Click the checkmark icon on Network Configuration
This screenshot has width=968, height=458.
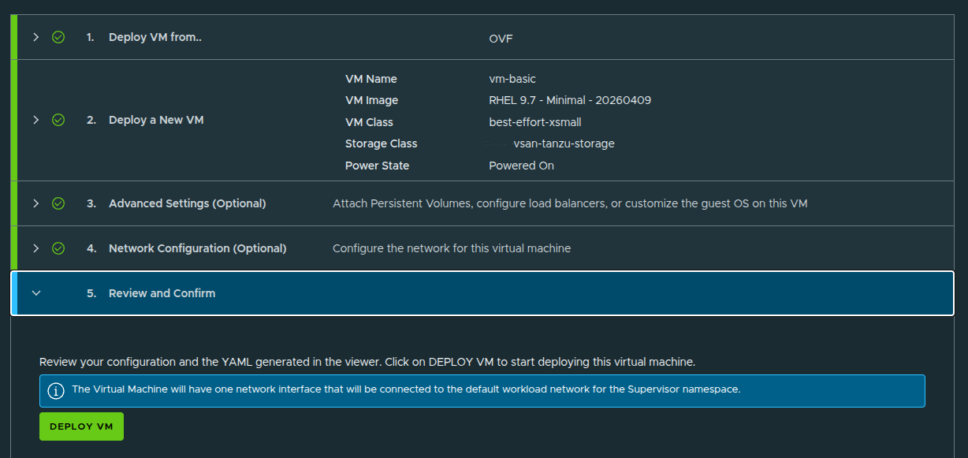pyautogui.click(x=58, y=248)
